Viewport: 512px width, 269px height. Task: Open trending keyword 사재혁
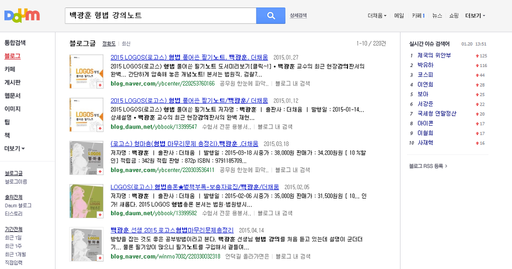425,142
